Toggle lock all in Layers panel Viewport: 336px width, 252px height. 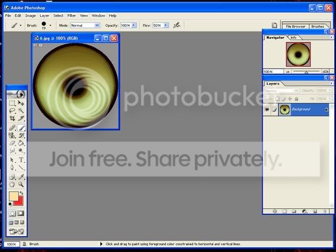click(296, 99)
